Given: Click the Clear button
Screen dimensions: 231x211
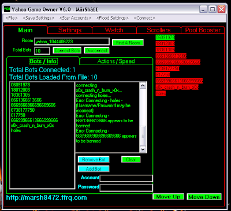Looking at the screenshot, I should [131, 160].
